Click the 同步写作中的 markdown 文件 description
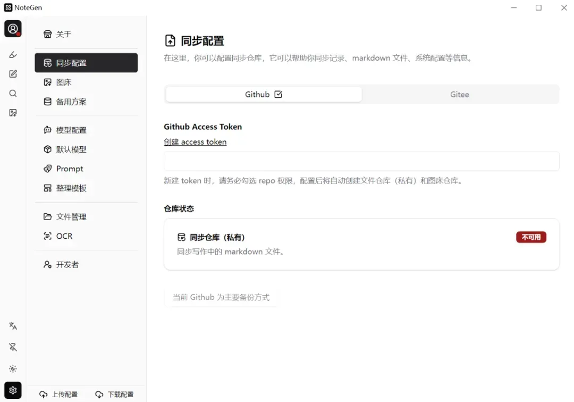The image size is (574, 402). click(x=231, y=252)
